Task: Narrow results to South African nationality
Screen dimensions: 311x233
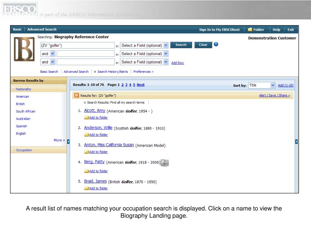Action: 26,111
